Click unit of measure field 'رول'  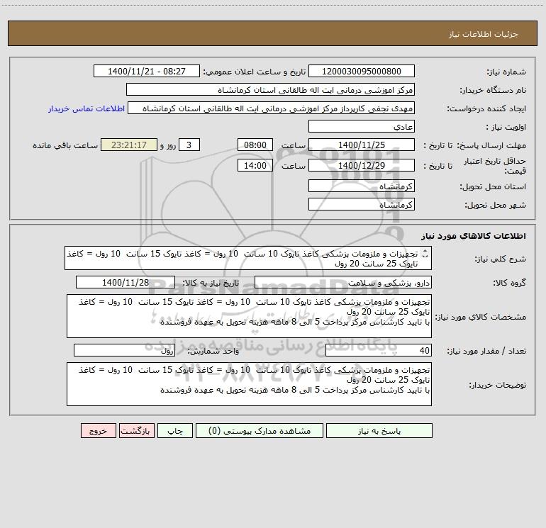[124, 351]
